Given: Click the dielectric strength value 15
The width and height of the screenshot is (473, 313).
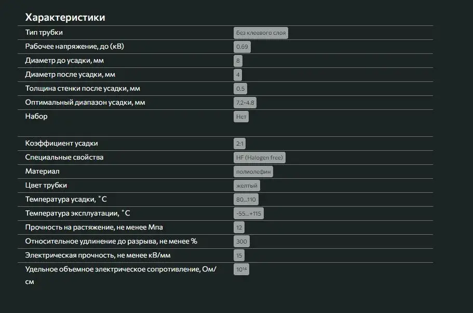Looking at the screenshot, I should click(239, 255).
